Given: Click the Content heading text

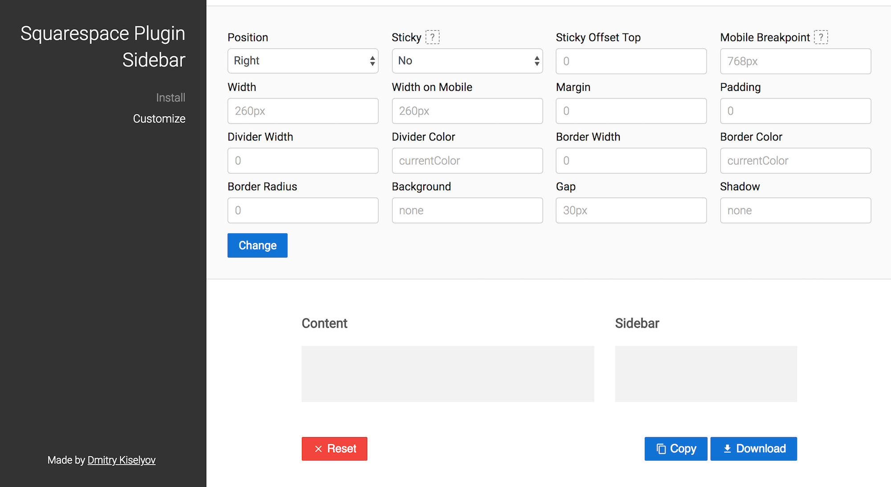Looking at the screenshot, I should pyautogui.click(x=324, y=323).
